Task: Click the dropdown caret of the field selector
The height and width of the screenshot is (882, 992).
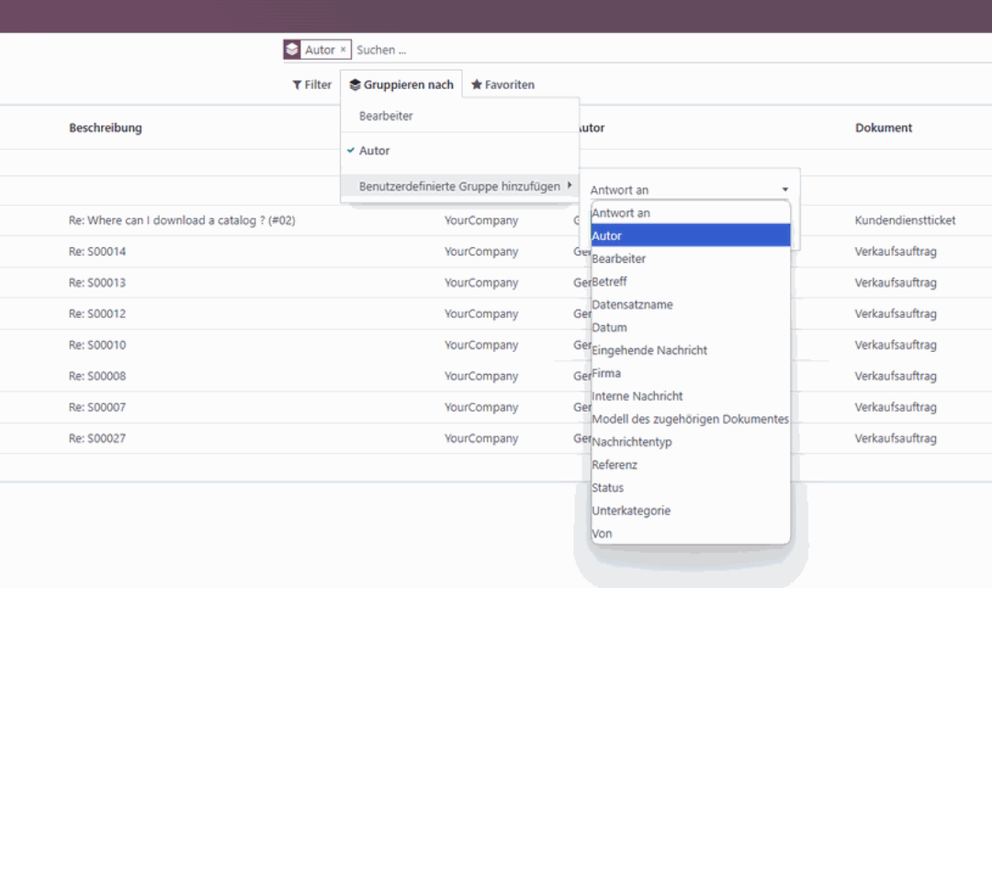Action: coord(785,189)
